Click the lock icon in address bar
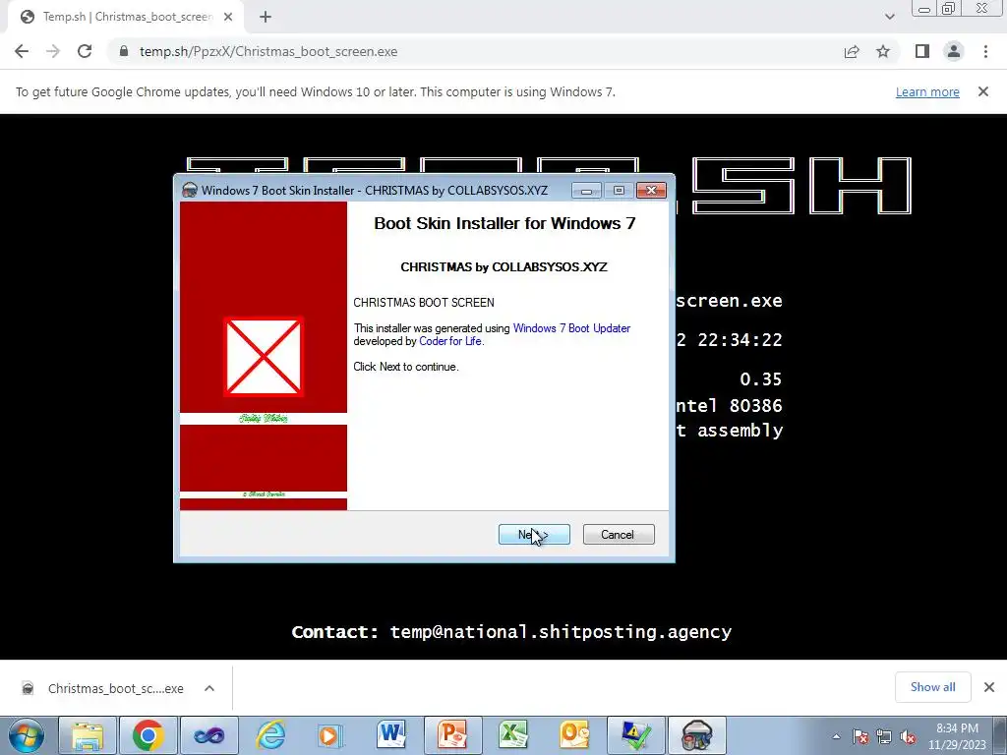This screenshot has height=755, width=1007. click(124, 51)
